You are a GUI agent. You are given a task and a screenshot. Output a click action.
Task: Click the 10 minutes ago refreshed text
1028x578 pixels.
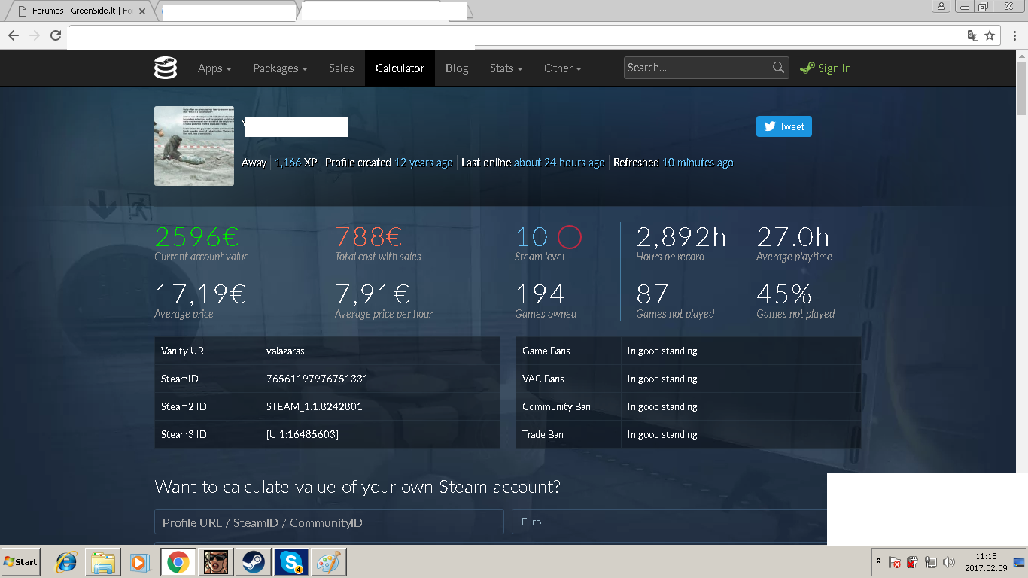pos(698,163)
